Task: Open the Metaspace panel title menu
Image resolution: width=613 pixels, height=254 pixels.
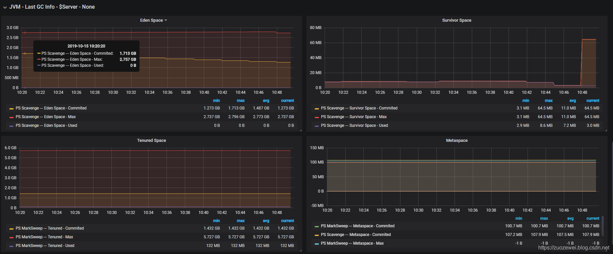Action: pos(456,141)
